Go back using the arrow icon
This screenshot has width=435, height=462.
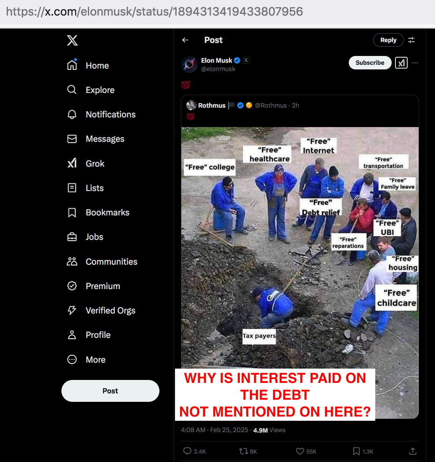[x=185, y=40]
